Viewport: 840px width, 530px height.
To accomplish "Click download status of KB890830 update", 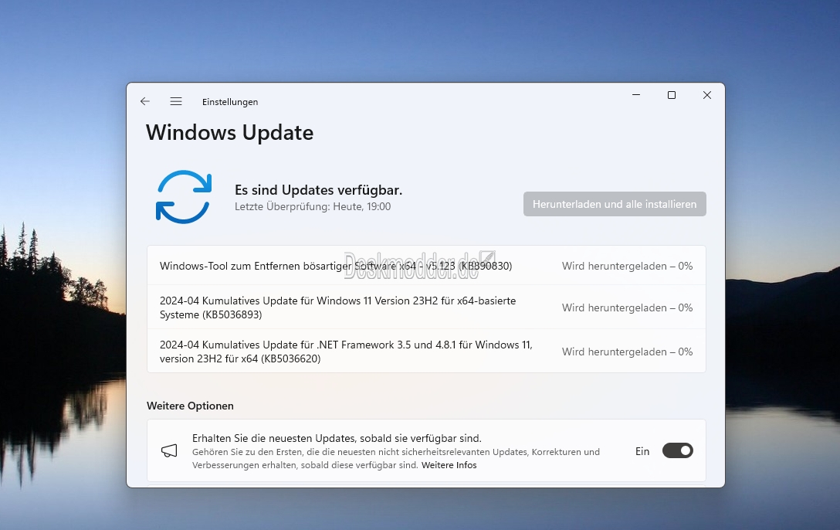I will pos(628,266).
